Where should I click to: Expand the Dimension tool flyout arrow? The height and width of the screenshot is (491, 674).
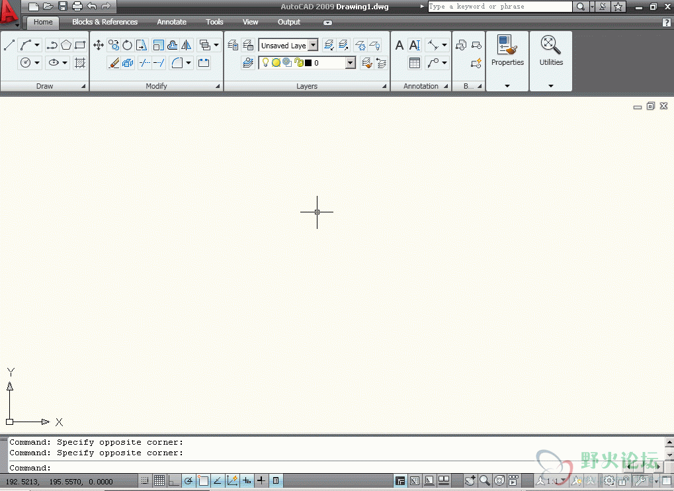coord(444,45)
